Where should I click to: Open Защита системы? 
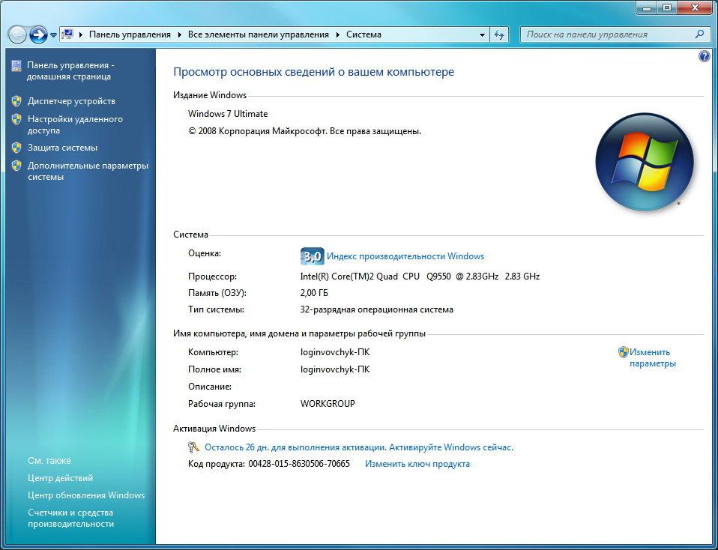pyautogui.click(x=62, y=148)
